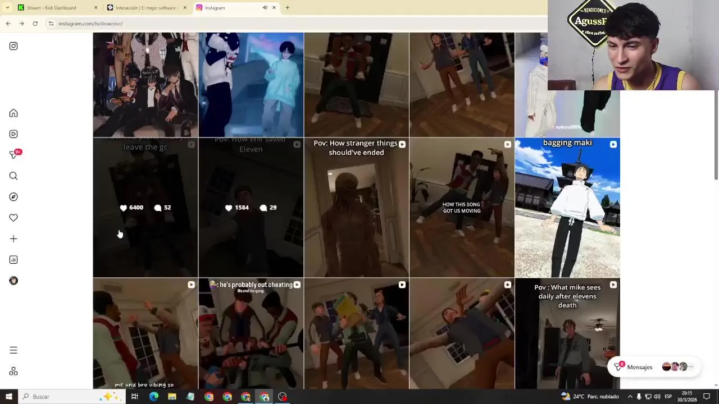Open the tab search dropdown arrow
Viewport: 719px width, 404px height.
7,8
